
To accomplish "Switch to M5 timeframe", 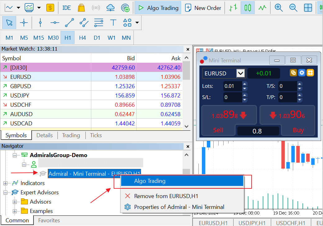I will click(x=24, y=38).
